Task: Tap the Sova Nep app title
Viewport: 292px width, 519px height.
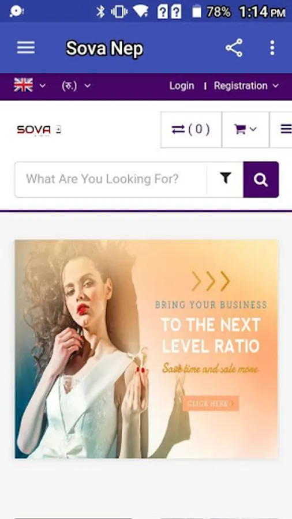Action: coord(104,48)
